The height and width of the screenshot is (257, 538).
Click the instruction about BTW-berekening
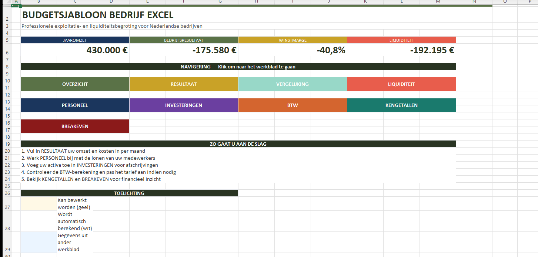(98, 172)
